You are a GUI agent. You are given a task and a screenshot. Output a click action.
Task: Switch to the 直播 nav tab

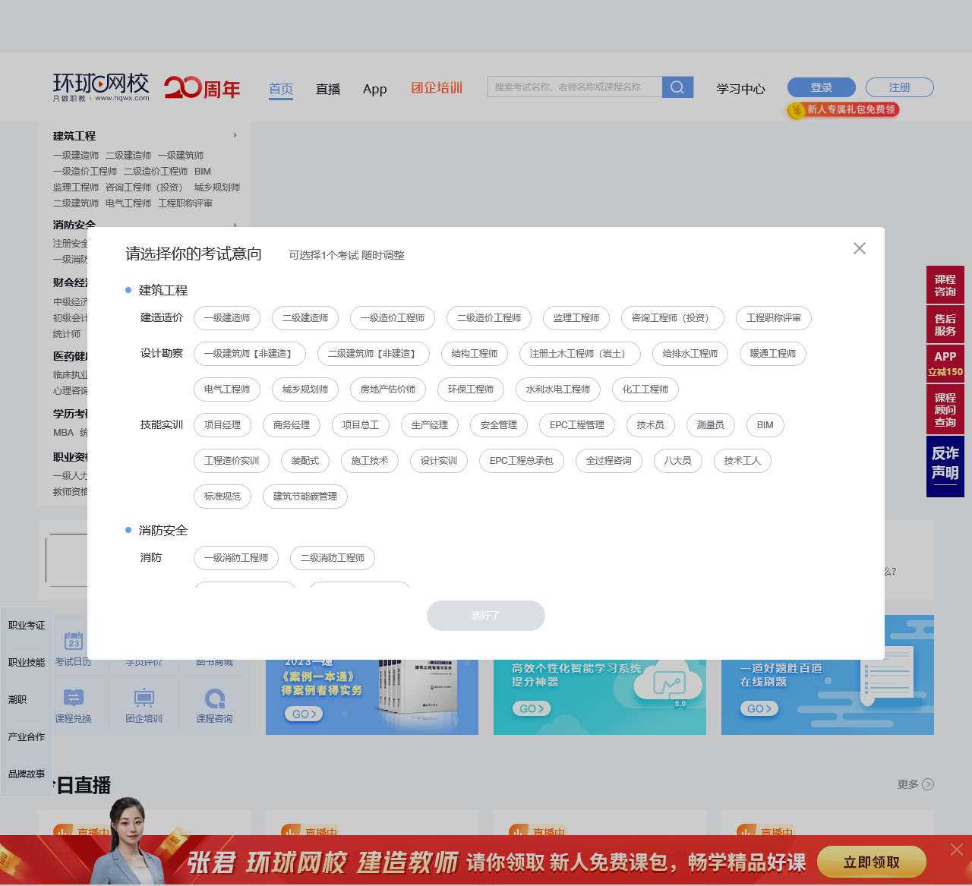[328, 89]
